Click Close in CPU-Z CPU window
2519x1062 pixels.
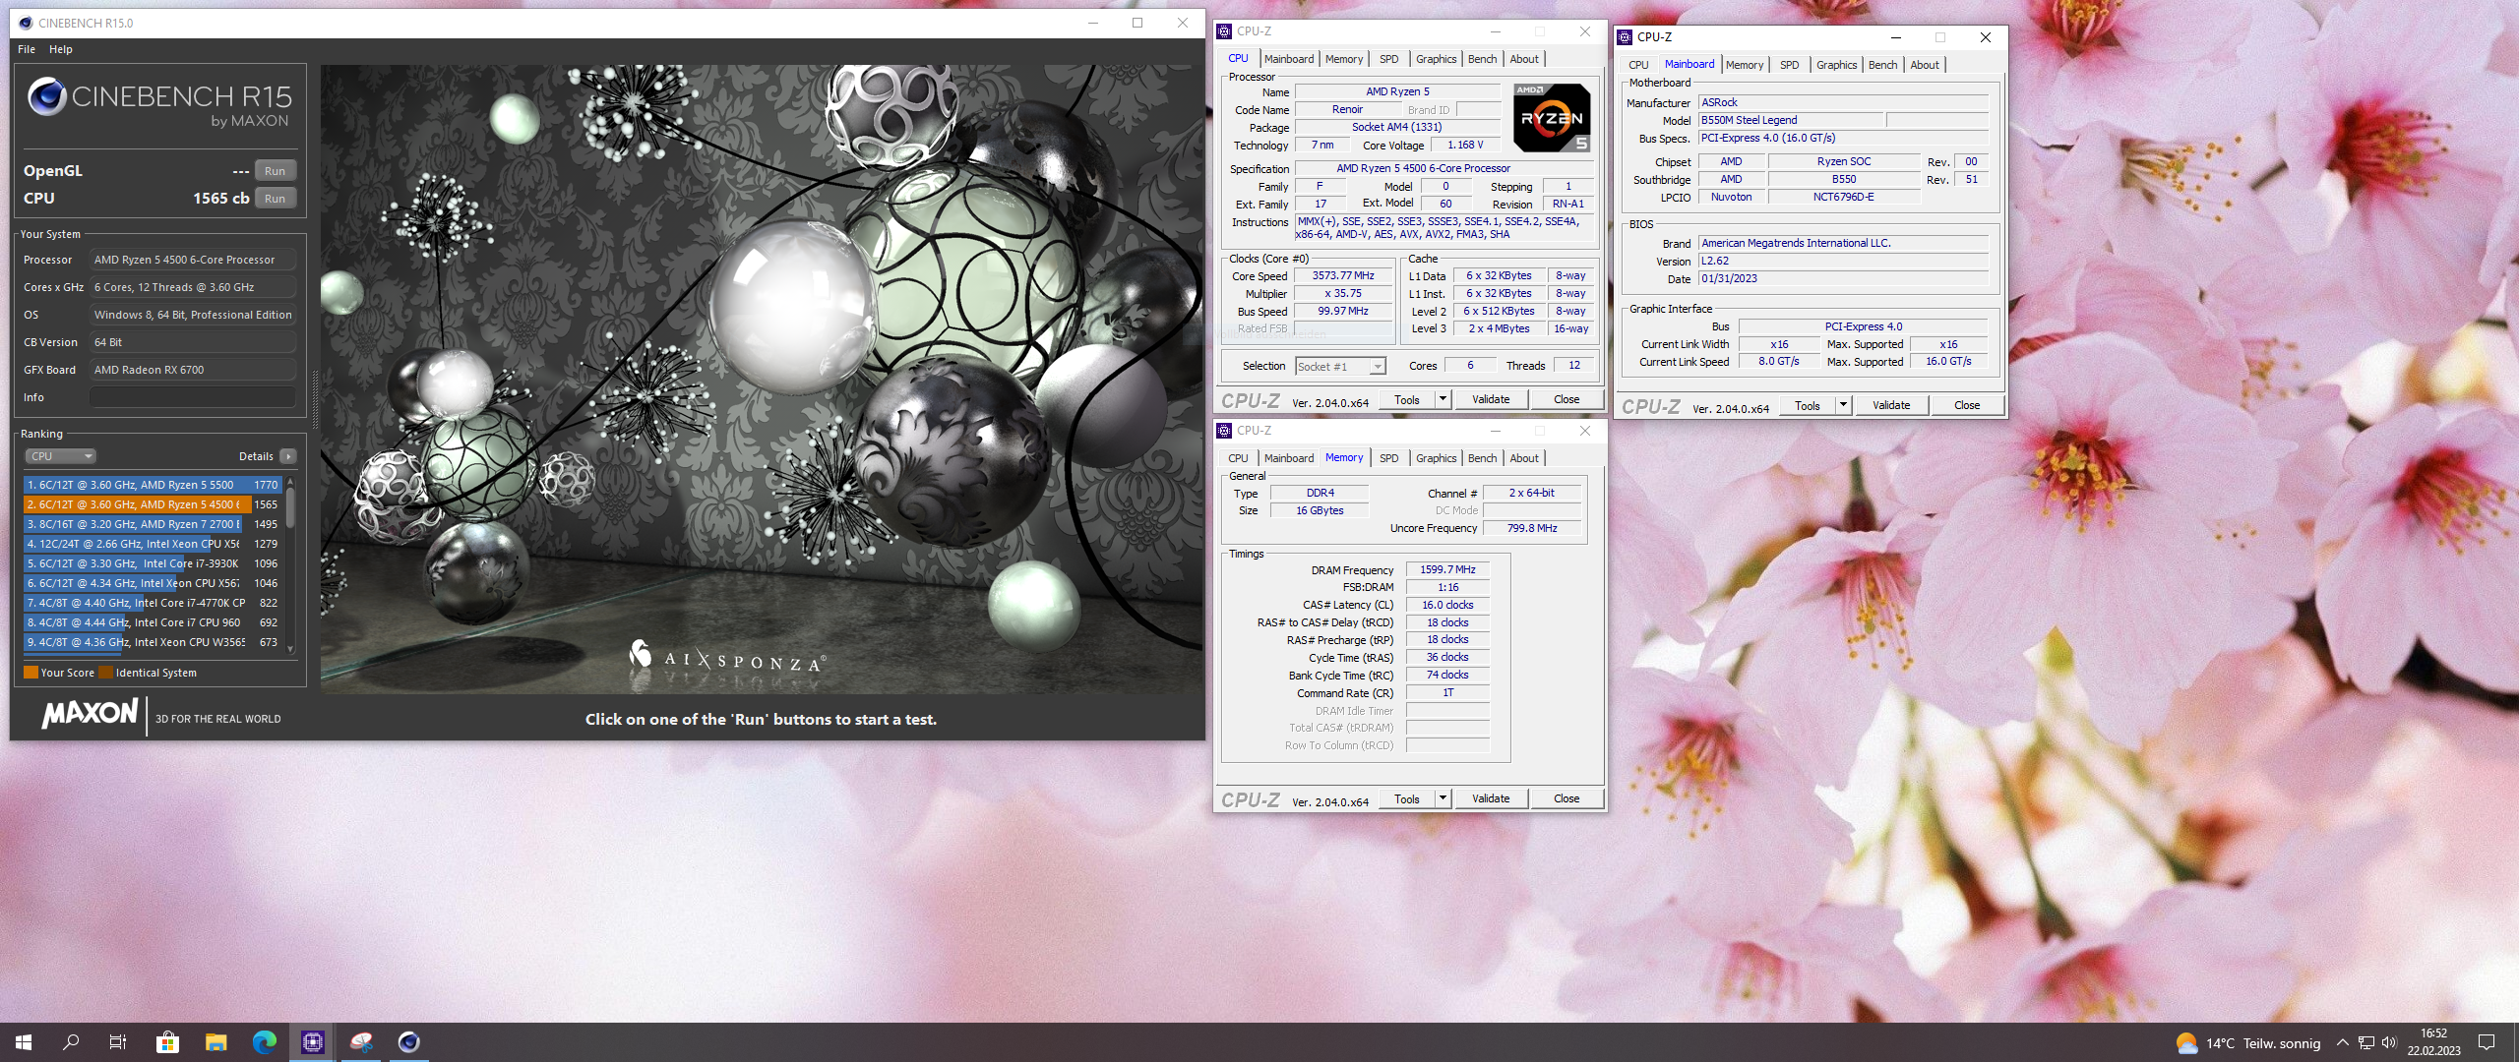click(x=1567, y=400)
